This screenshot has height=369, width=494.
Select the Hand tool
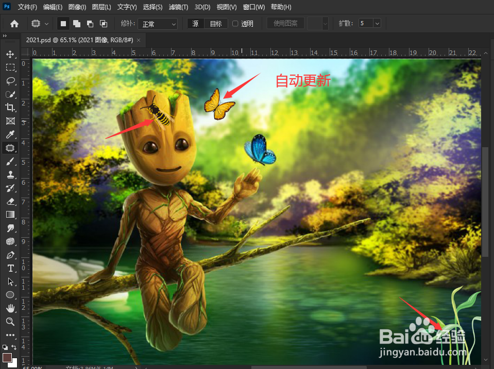(10, 308)
